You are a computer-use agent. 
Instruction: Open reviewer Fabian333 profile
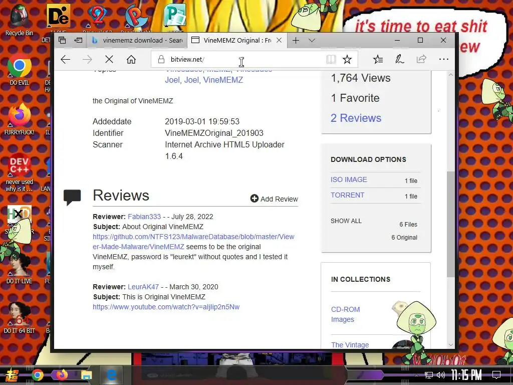144,217
